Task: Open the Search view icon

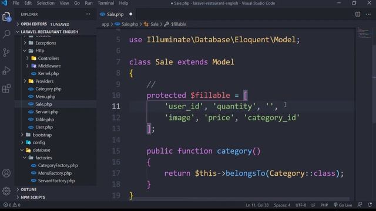Action: coord(6,34)
